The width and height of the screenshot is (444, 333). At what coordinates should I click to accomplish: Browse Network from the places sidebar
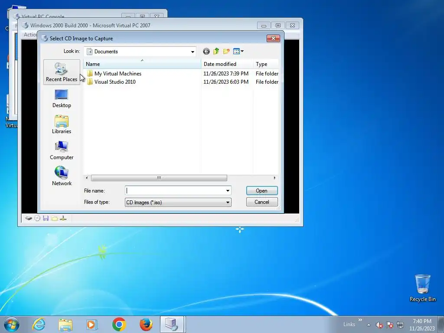pyautogui.click(x=62, y=176)
